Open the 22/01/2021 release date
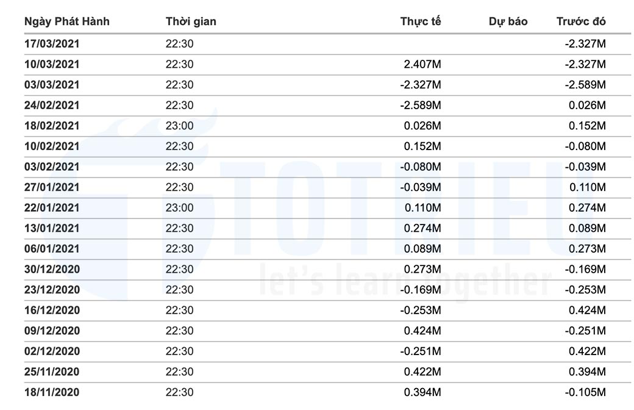This screenshot has width=634, height=410. [52, 208]
